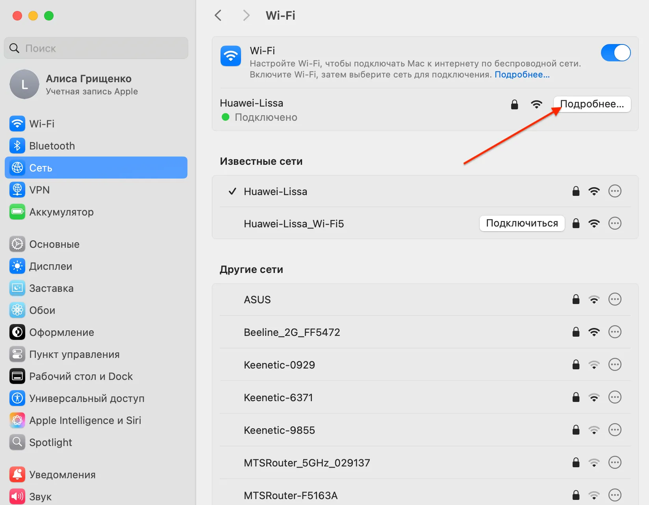Viewport: 649px width, 505px height.
Task: Open Оформление settings
Action: tap(96, 332)
